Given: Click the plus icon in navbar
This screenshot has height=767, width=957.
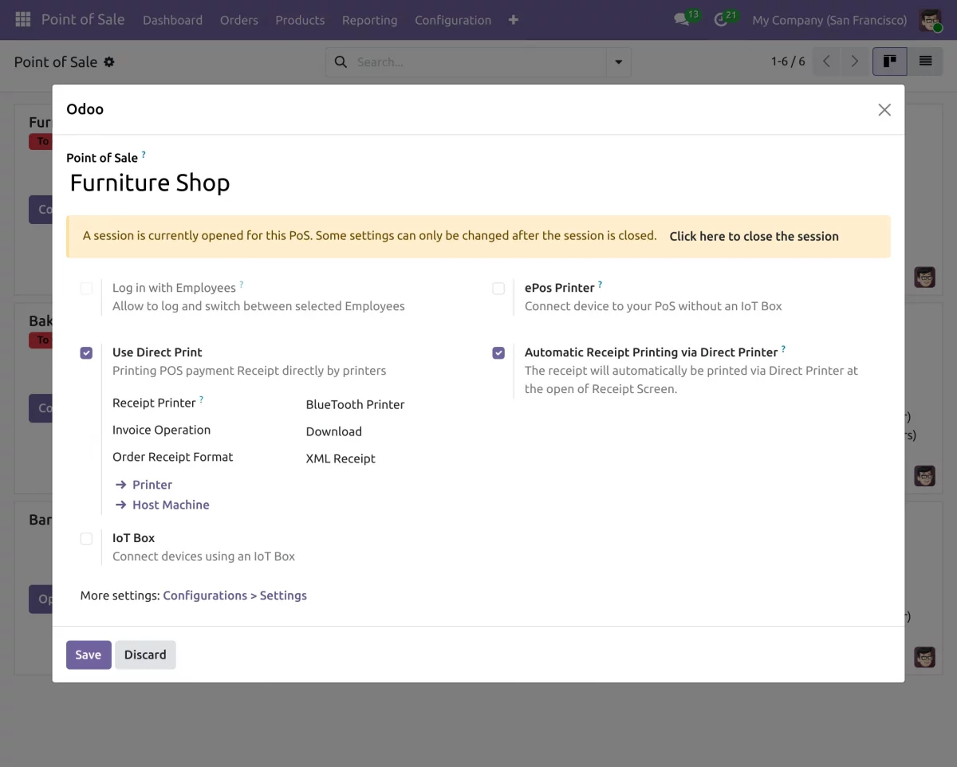Looking at the screenshot, I should (513, 20).
